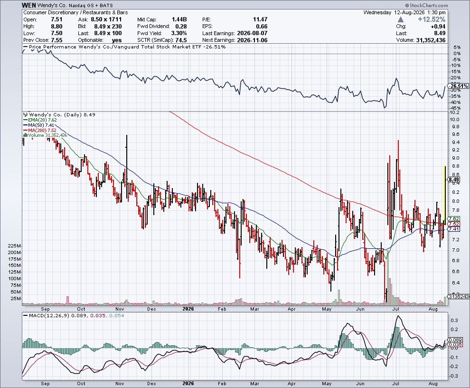Click the Last quote 8.49 x 100

tap(108, 33)
